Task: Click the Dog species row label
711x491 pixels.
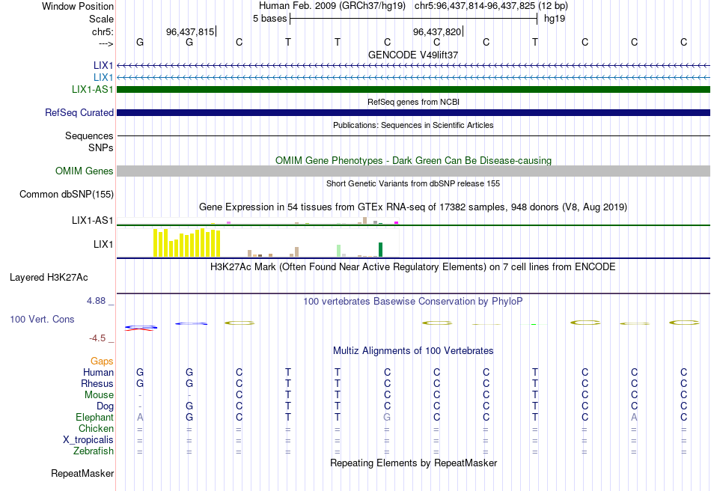Action: [105, 406]
